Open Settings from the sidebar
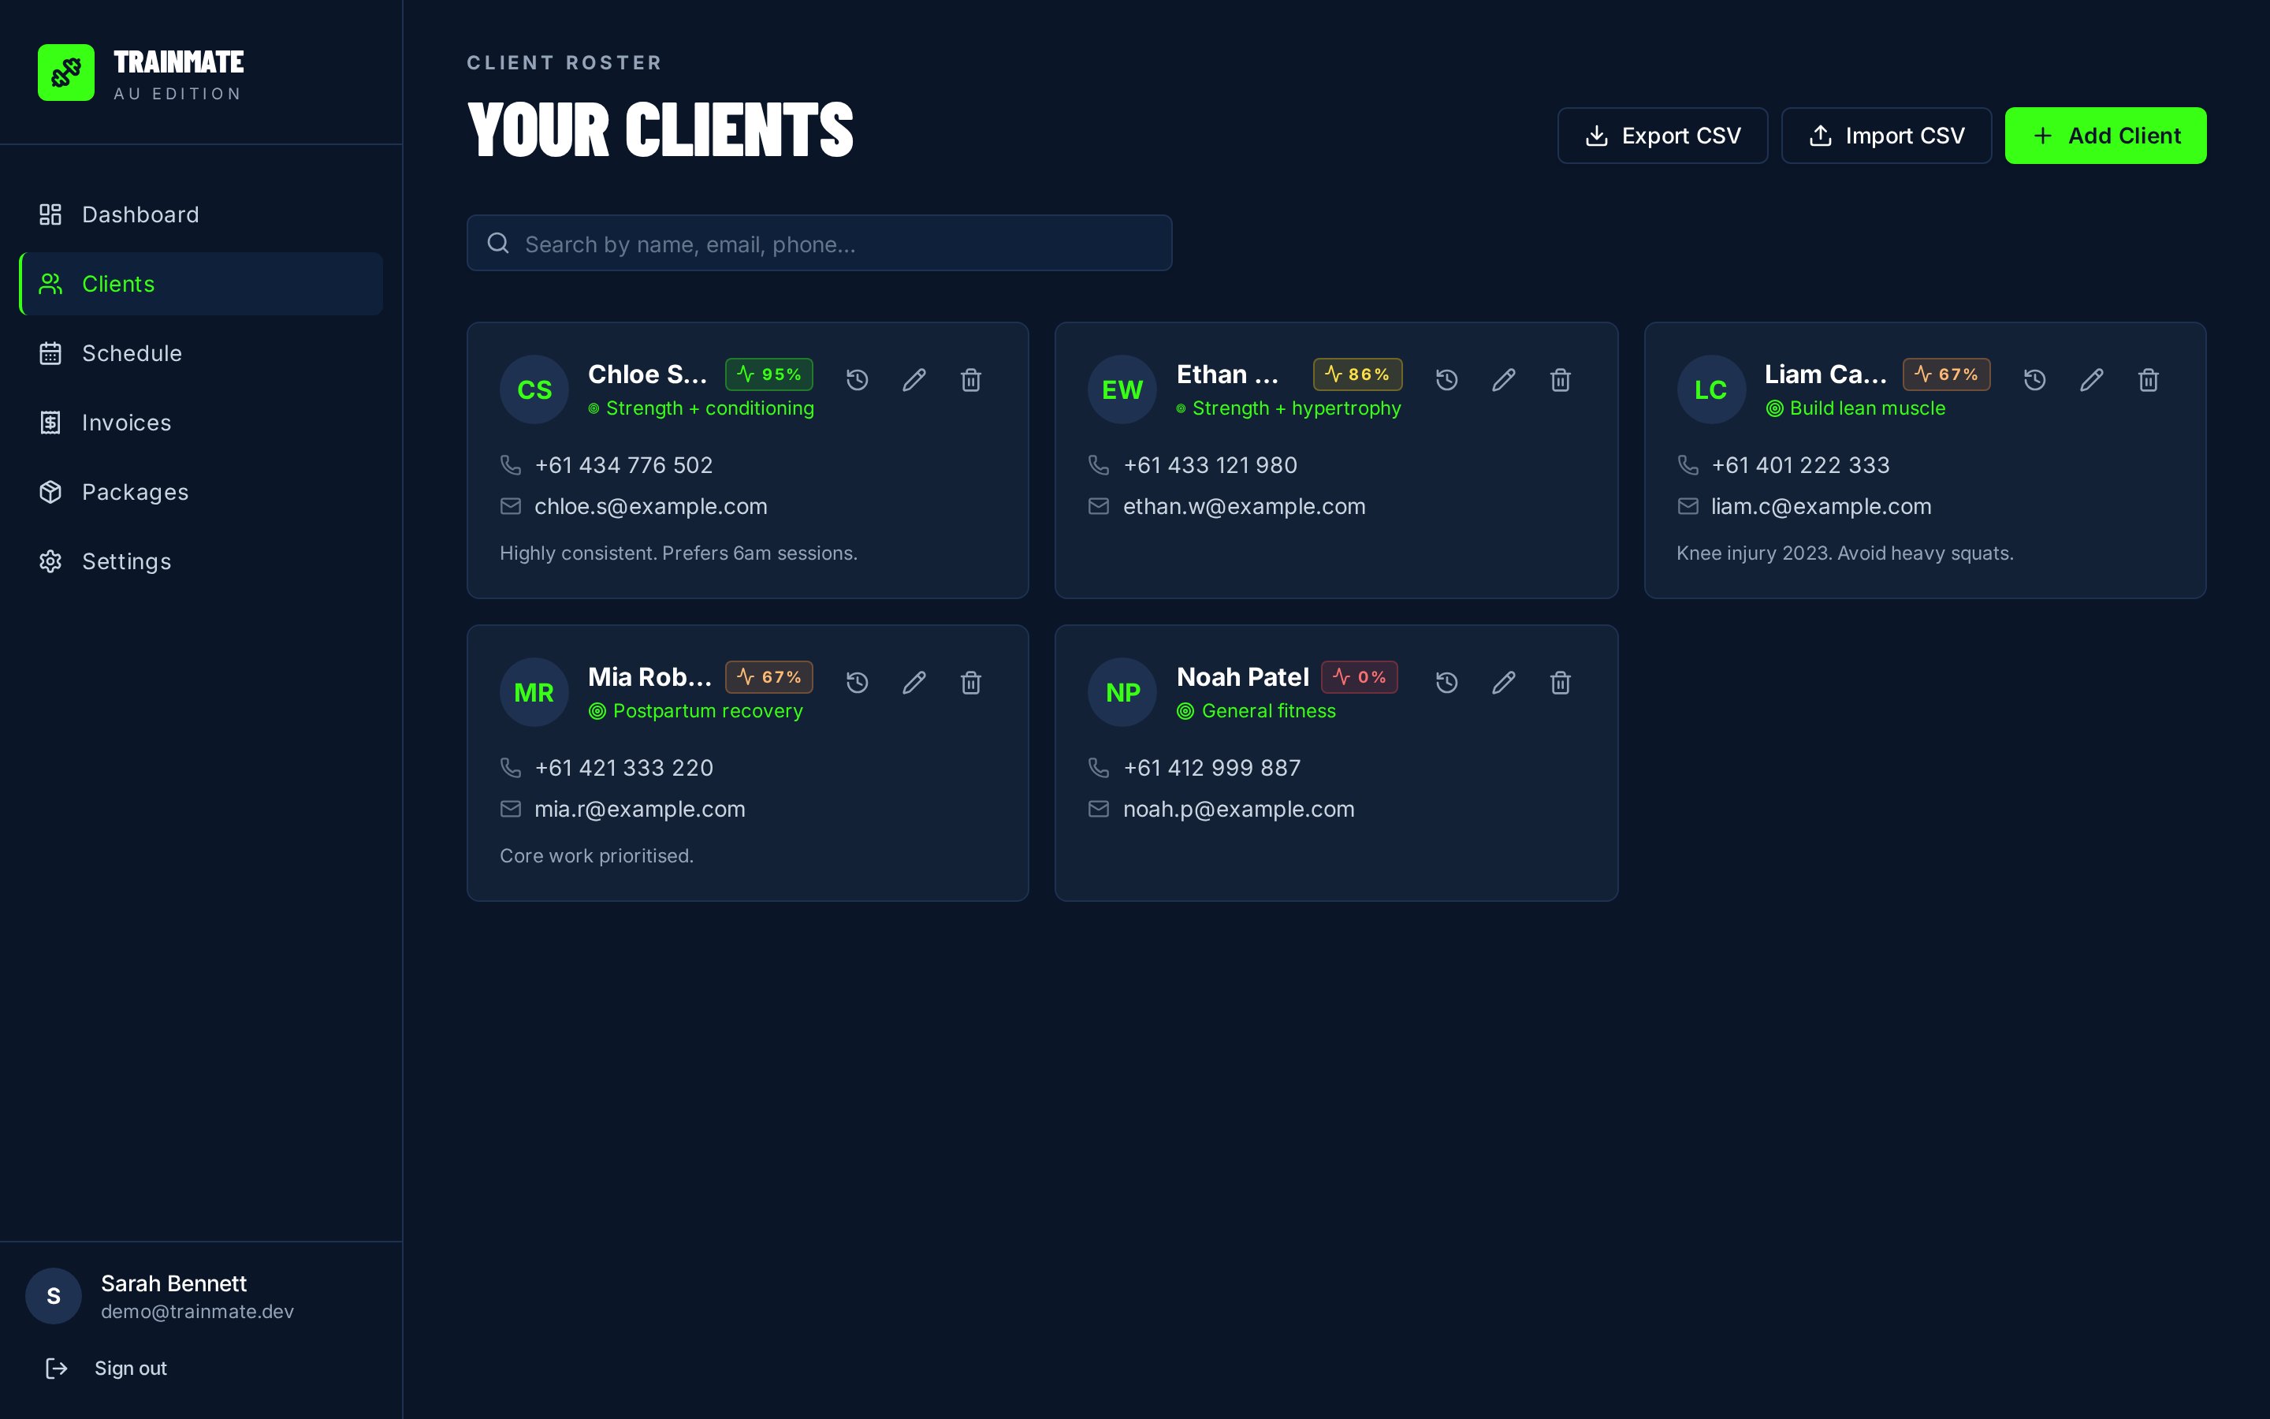The image size is (2270, 1419). (201, 561)
